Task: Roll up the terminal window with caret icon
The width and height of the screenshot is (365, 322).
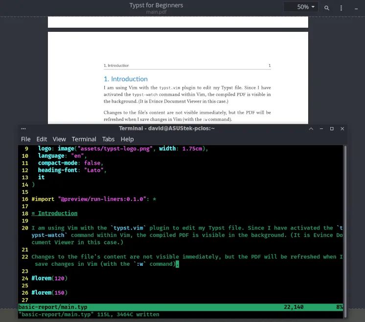Action: [x=311, y=129]
